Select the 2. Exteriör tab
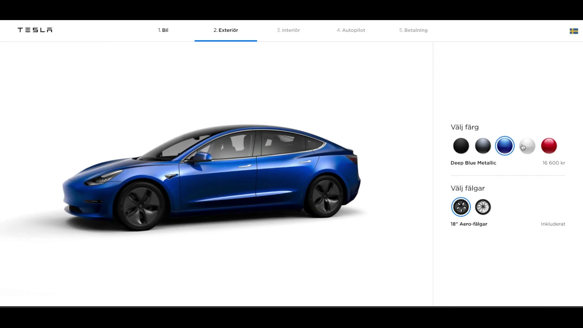583x328 pixels. [225, 30]
